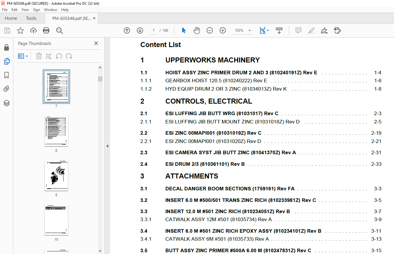Select the page 8 thumbnail

[56, 131]
